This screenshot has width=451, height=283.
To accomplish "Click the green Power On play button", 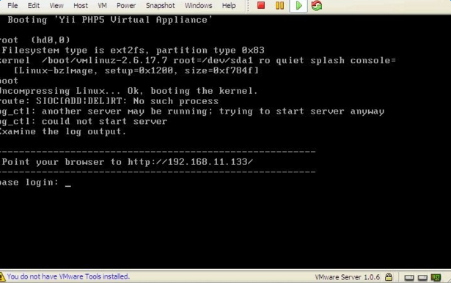I will (x=298, y=5).
